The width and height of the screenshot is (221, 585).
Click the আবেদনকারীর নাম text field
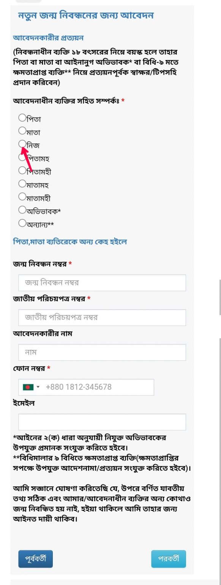(102, 352)
